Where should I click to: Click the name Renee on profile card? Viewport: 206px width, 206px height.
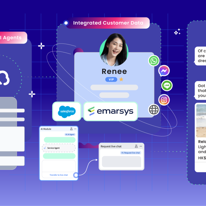click(x=114, y=71)
